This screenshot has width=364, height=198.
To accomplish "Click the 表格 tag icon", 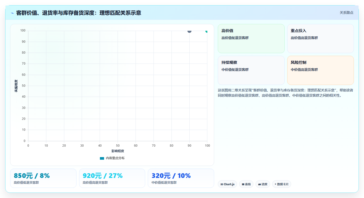I will pyautogui.click(x=243, y=184).
